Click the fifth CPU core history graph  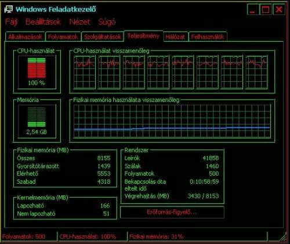(183, 72)
